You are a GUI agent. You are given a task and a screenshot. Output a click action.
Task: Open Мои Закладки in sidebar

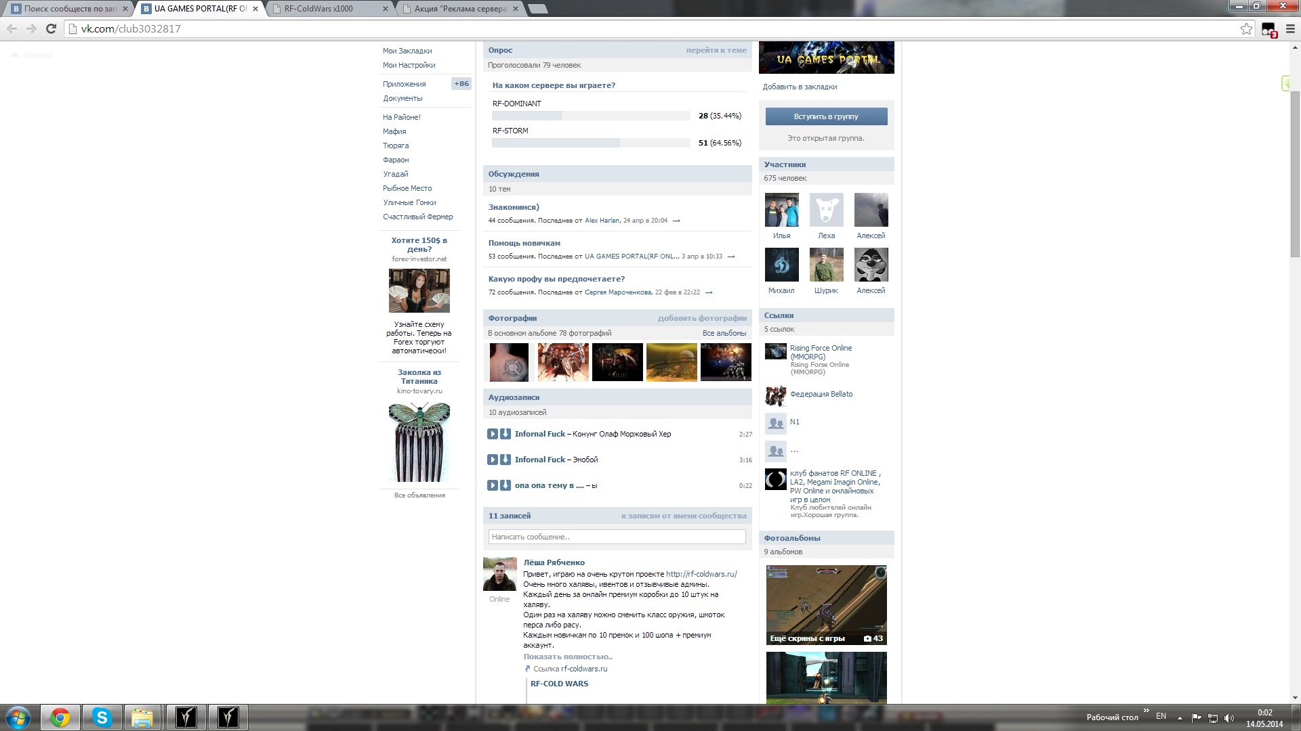(407, 51)
